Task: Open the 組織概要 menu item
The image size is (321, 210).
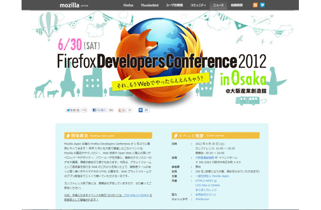Action: pyautogui.click(x=237, y=5)
